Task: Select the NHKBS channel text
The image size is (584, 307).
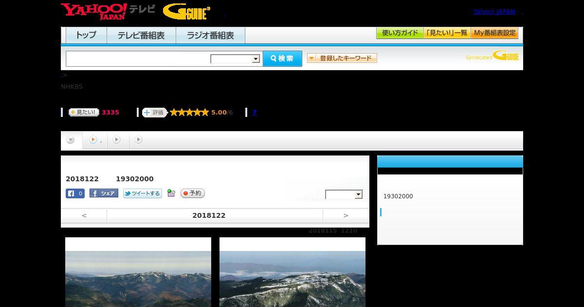Action: coord(72,87)
